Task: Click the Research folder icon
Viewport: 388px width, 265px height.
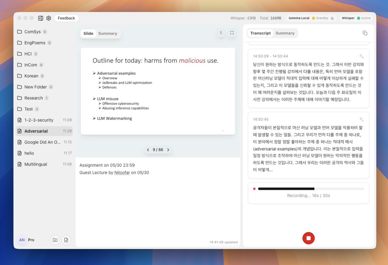Action: click(x=19, y=98)
